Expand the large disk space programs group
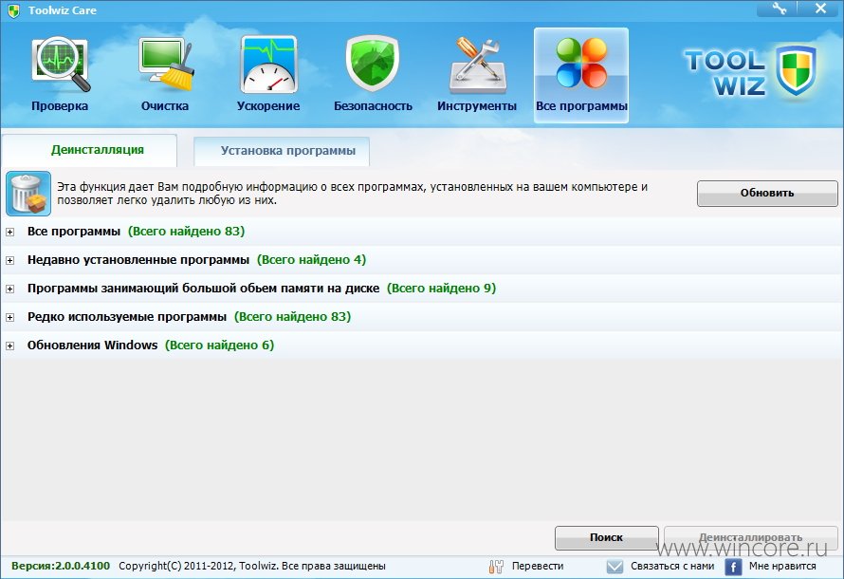 tap(9, 289)
